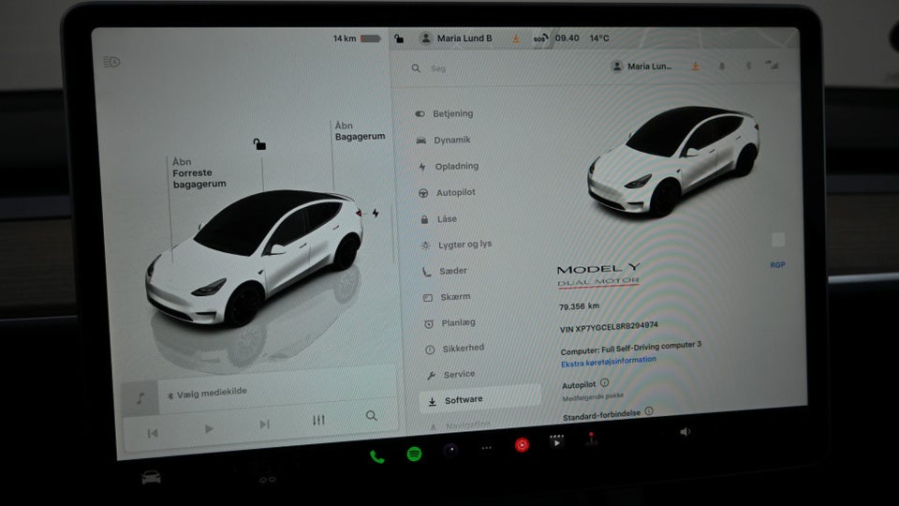
Task: Select Opladning charging settings
Action: tap(449, 167)
